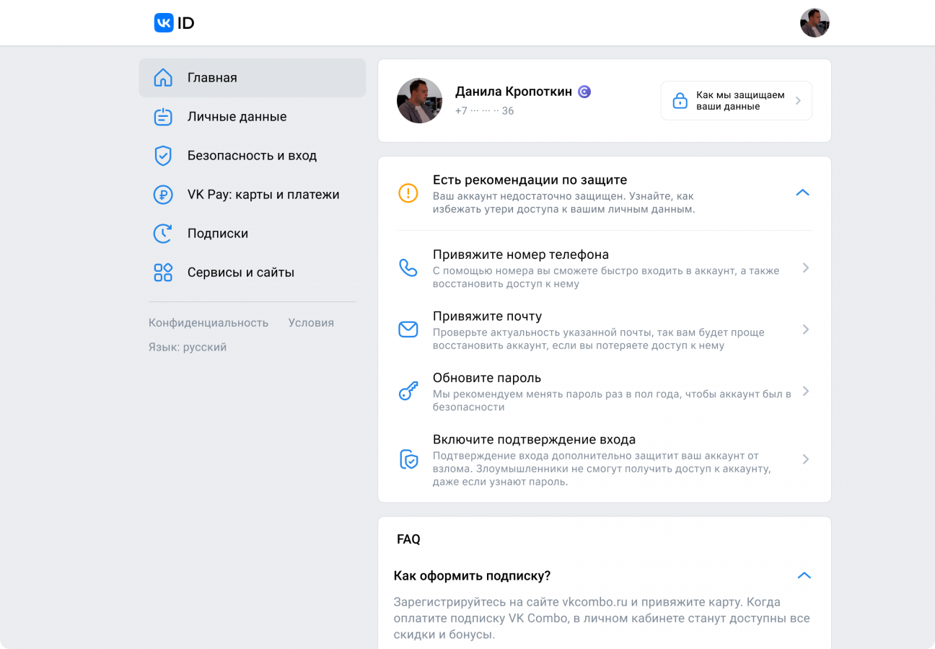The image size is (935, 649).
Task: Open the Подписки menu item
Action: coord(253,234)
